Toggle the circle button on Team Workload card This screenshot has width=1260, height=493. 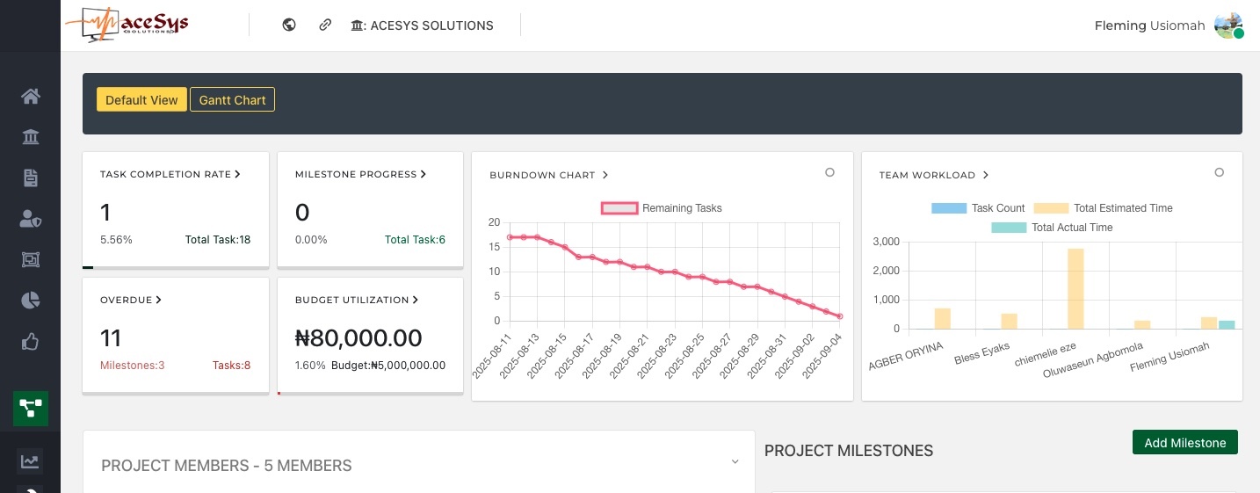(x=1219, y=173)
